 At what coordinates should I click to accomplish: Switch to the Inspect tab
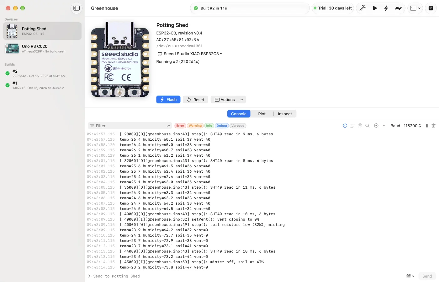(285, 114)
